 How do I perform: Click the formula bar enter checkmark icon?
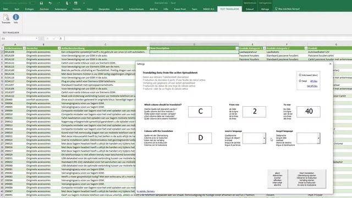point(54,38)
